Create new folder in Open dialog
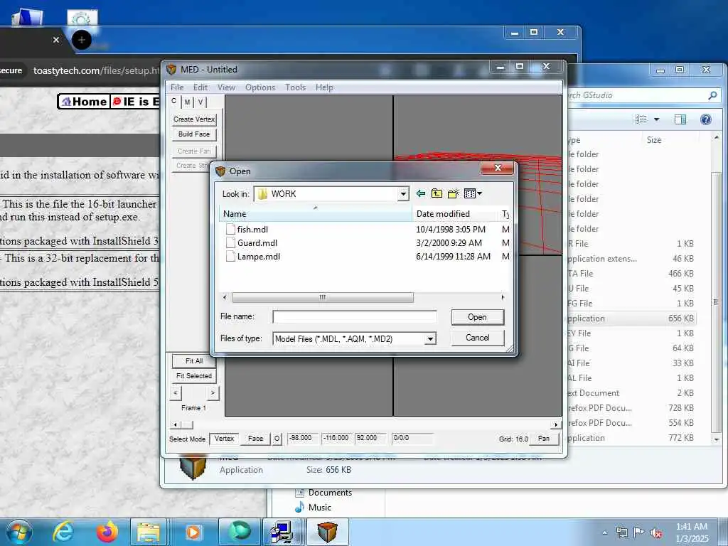 point(453,193)
